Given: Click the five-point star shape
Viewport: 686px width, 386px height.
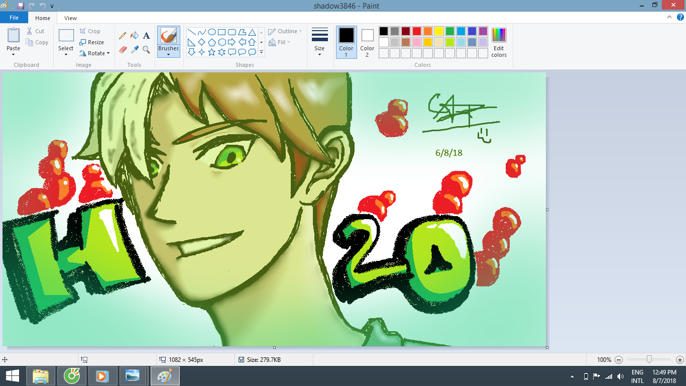Looking at the screenshot, I should [x=211, y=52].
